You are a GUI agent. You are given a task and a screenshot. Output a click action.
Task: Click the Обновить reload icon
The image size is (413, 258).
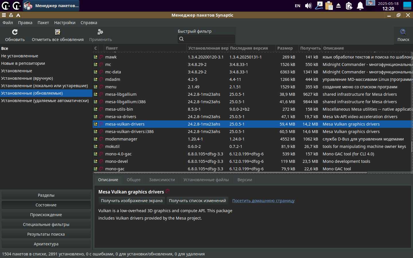coord(15,32)
